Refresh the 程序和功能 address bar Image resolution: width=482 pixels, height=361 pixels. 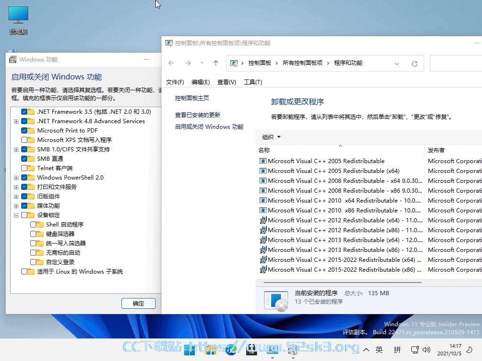[x=414, y=63]
